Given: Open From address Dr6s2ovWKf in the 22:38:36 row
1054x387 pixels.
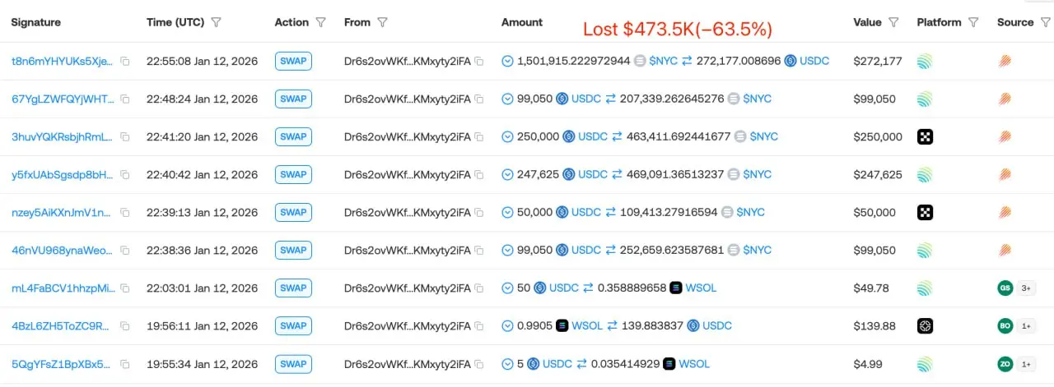Looking at the screenshot, I should [x=407, y=250].
